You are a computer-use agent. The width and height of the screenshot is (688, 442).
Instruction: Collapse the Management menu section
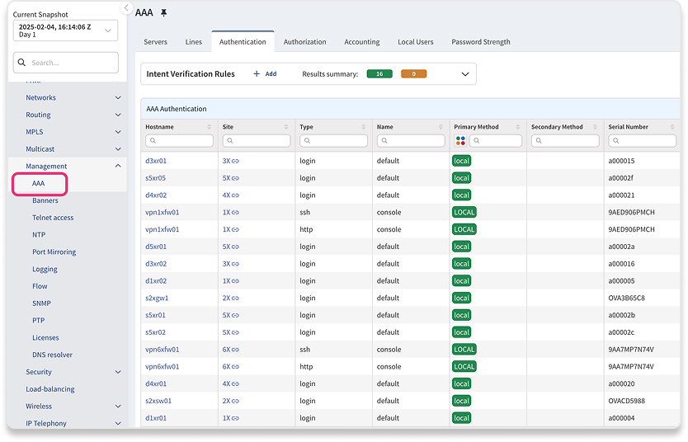coord(118,167)
